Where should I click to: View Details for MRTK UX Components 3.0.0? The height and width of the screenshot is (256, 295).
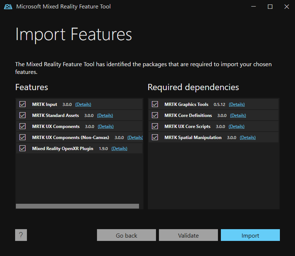106,127
